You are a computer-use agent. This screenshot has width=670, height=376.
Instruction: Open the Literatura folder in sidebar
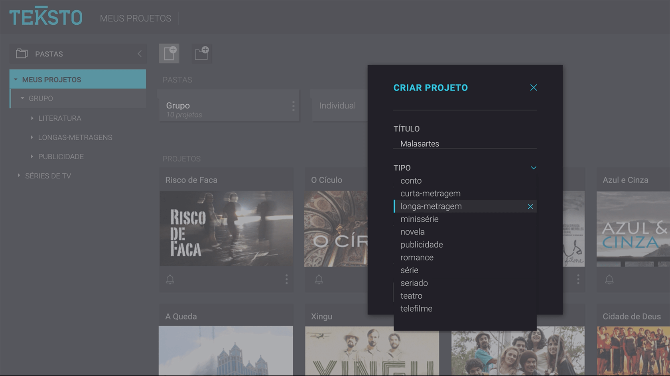click(x=60, y=118)
